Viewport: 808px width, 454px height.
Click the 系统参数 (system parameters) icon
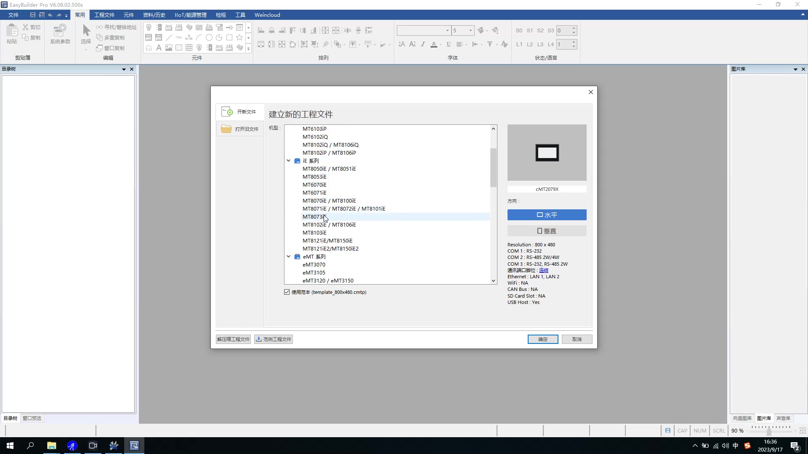(x=60, y=31)
